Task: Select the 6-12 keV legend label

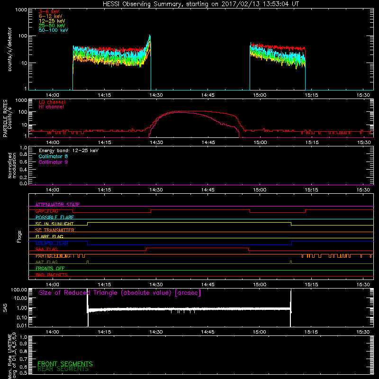Action: [51, 16]
